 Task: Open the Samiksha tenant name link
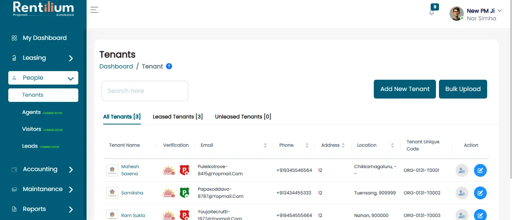[x=132, y=193]
